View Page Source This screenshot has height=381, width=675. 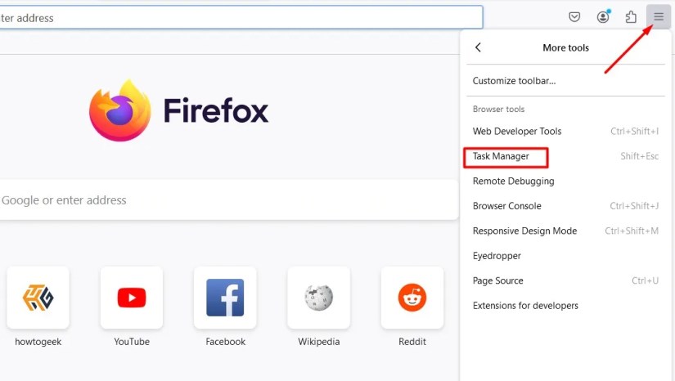pos(565,280)
